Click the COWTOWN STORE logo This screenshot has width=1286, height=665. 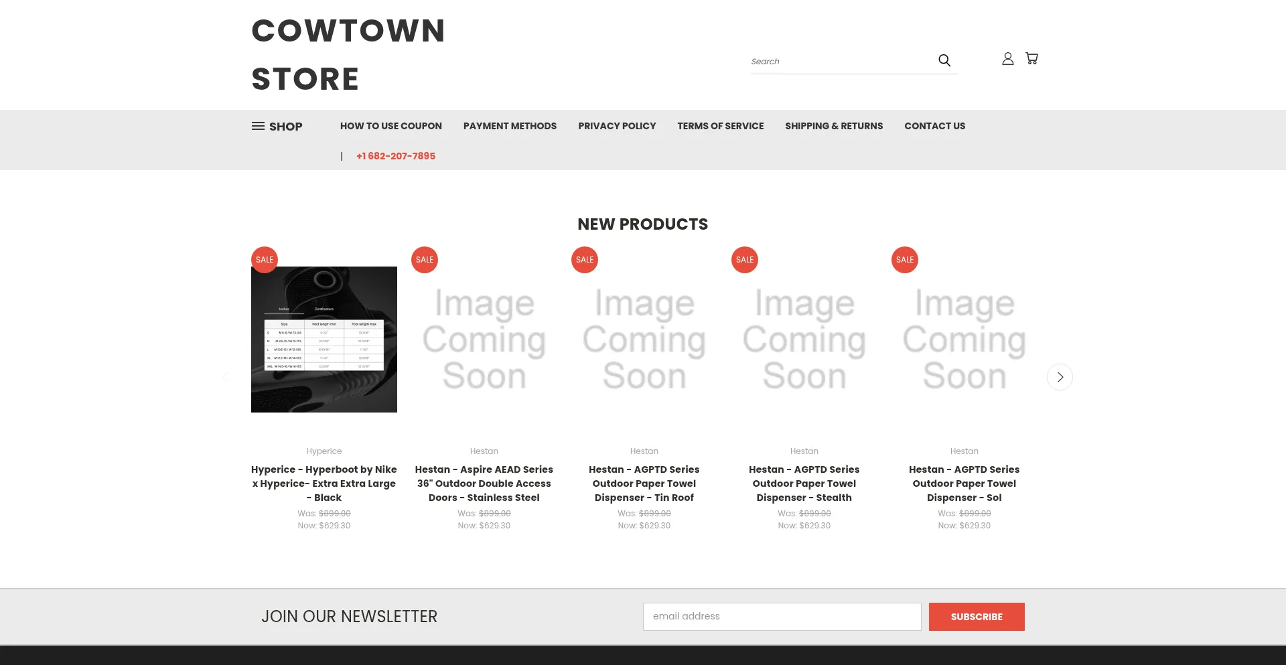pos(348,54)
